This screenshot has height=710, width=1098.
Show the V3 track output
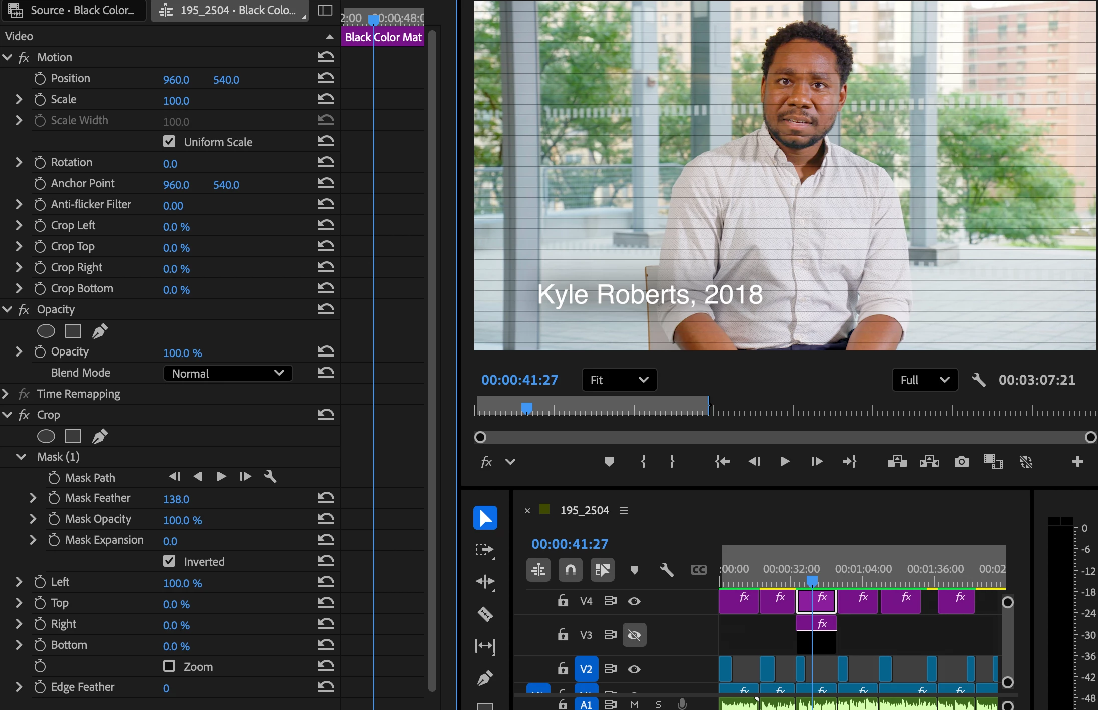pyautogui.click(x=634, y=635)
